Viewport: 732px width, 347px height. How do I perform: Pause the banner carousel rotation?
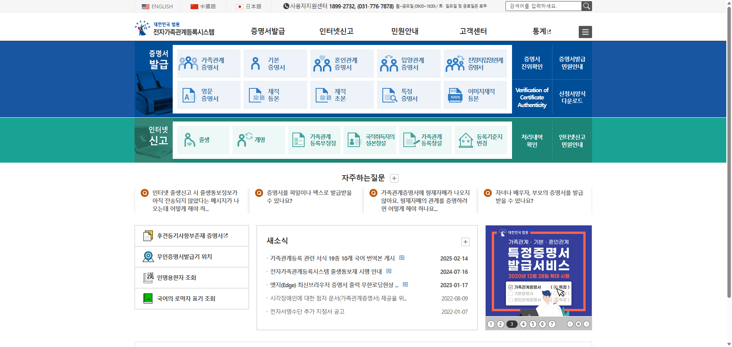tap(578, 324)
